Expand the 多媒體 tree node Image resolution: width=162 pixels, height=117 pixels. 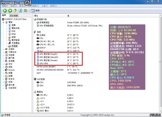point(3,61)
